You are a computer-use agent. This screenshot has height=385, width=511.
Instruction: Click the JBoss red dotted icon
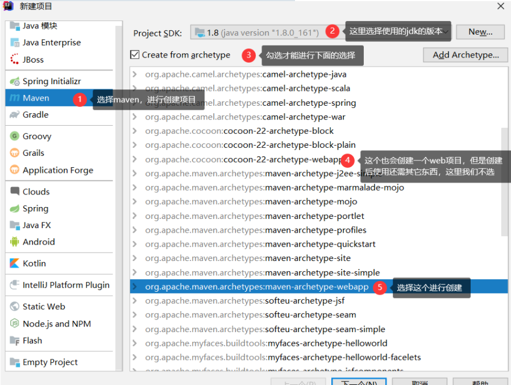pos(14,59)
